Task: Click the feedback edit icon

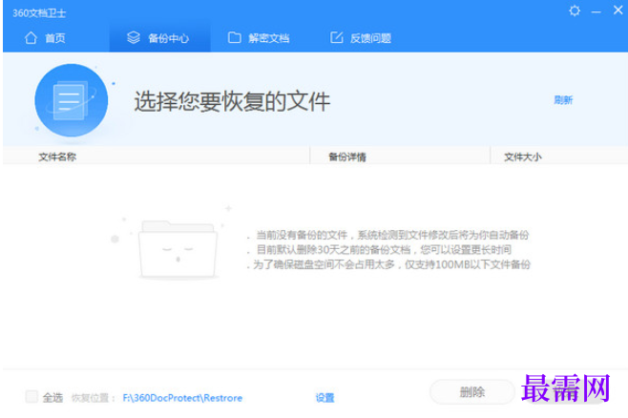Action: (336, 37)
